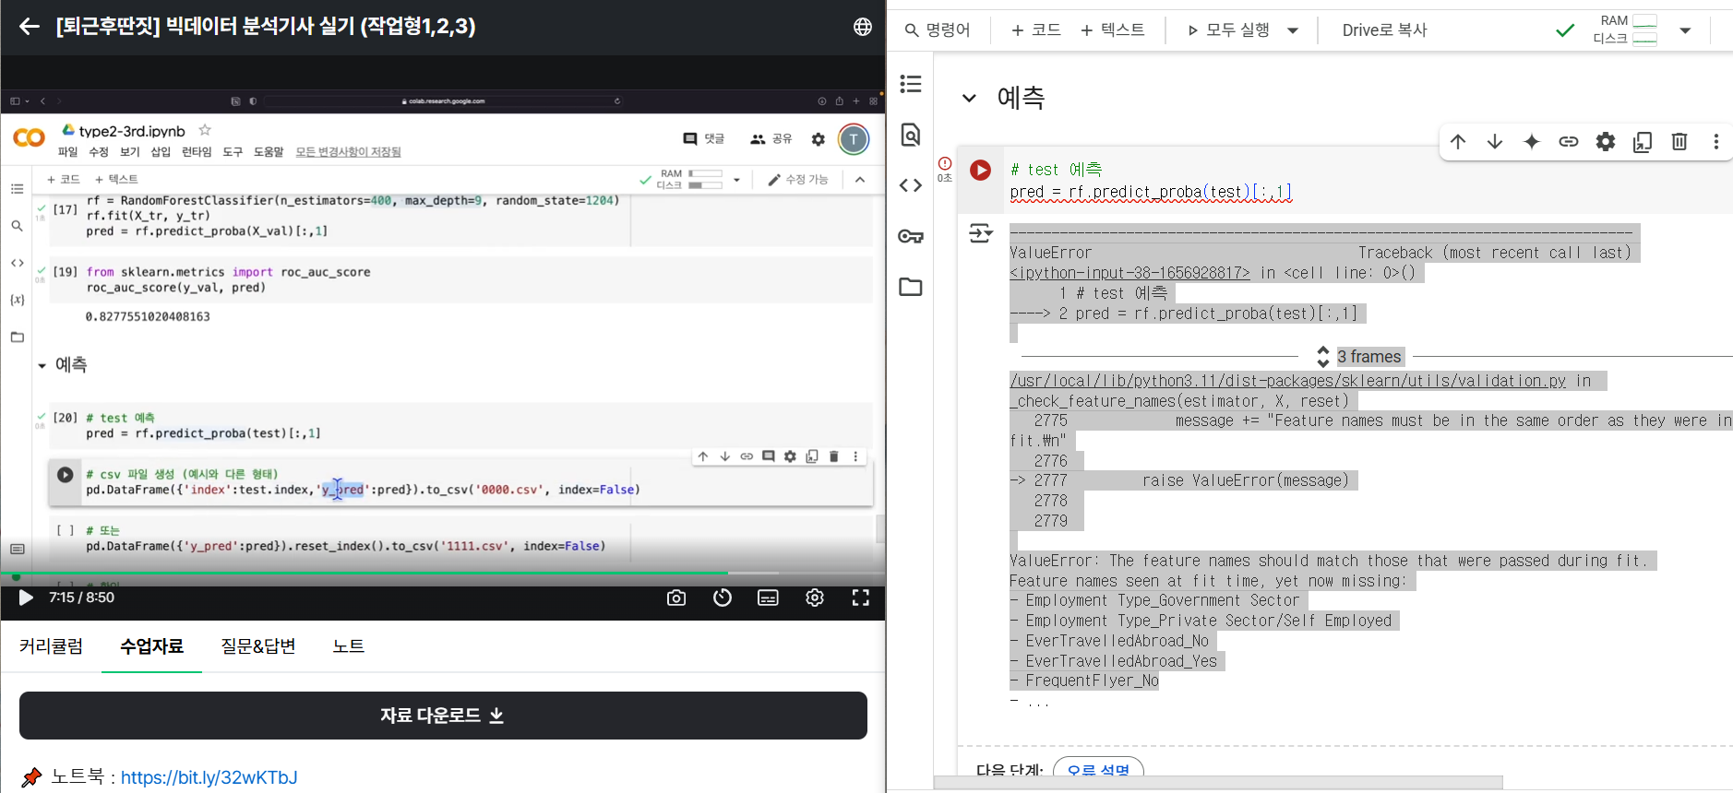
Task: Open the files folder sidebar icon
Action: [911, 287]
